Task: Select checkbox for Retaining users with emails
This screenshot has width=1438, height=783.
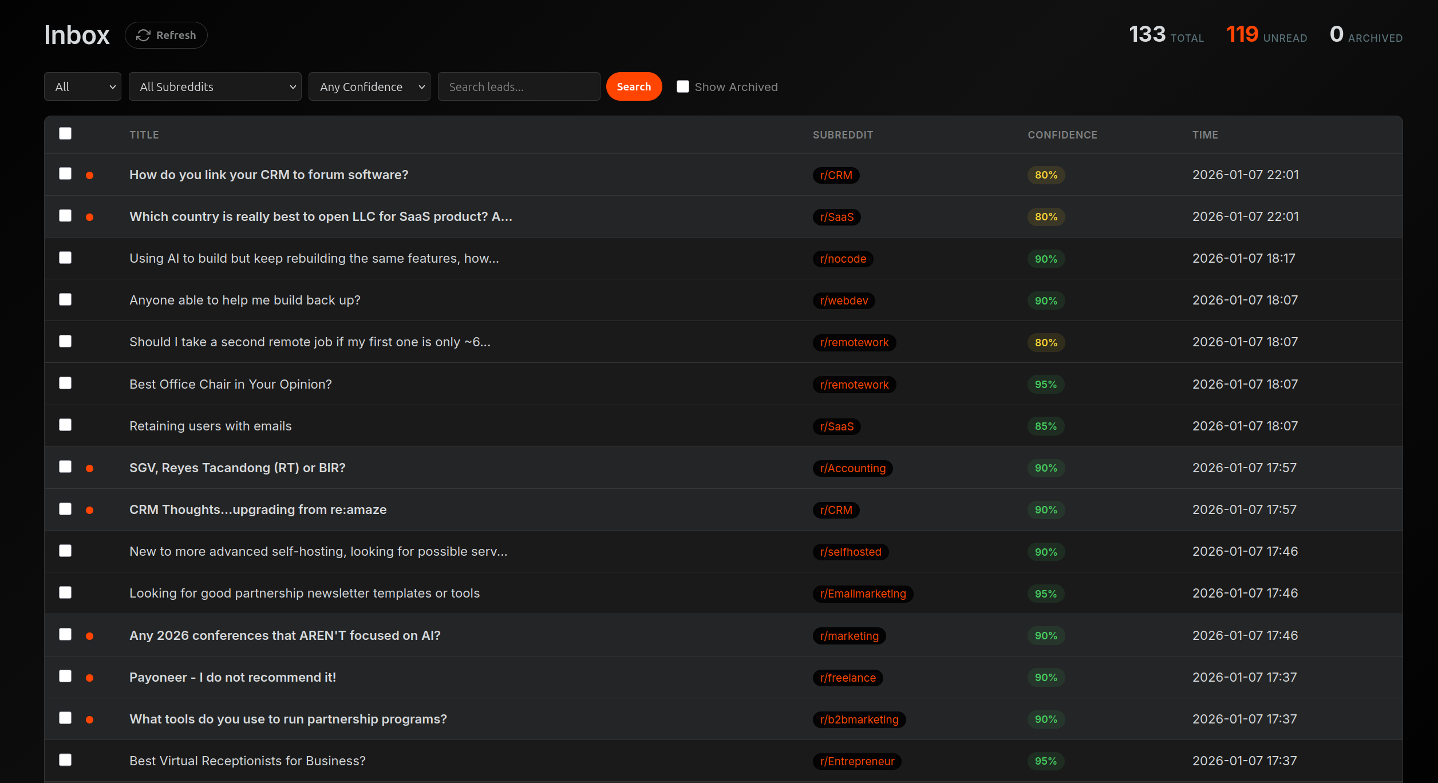Action: (x=65, y=425)
